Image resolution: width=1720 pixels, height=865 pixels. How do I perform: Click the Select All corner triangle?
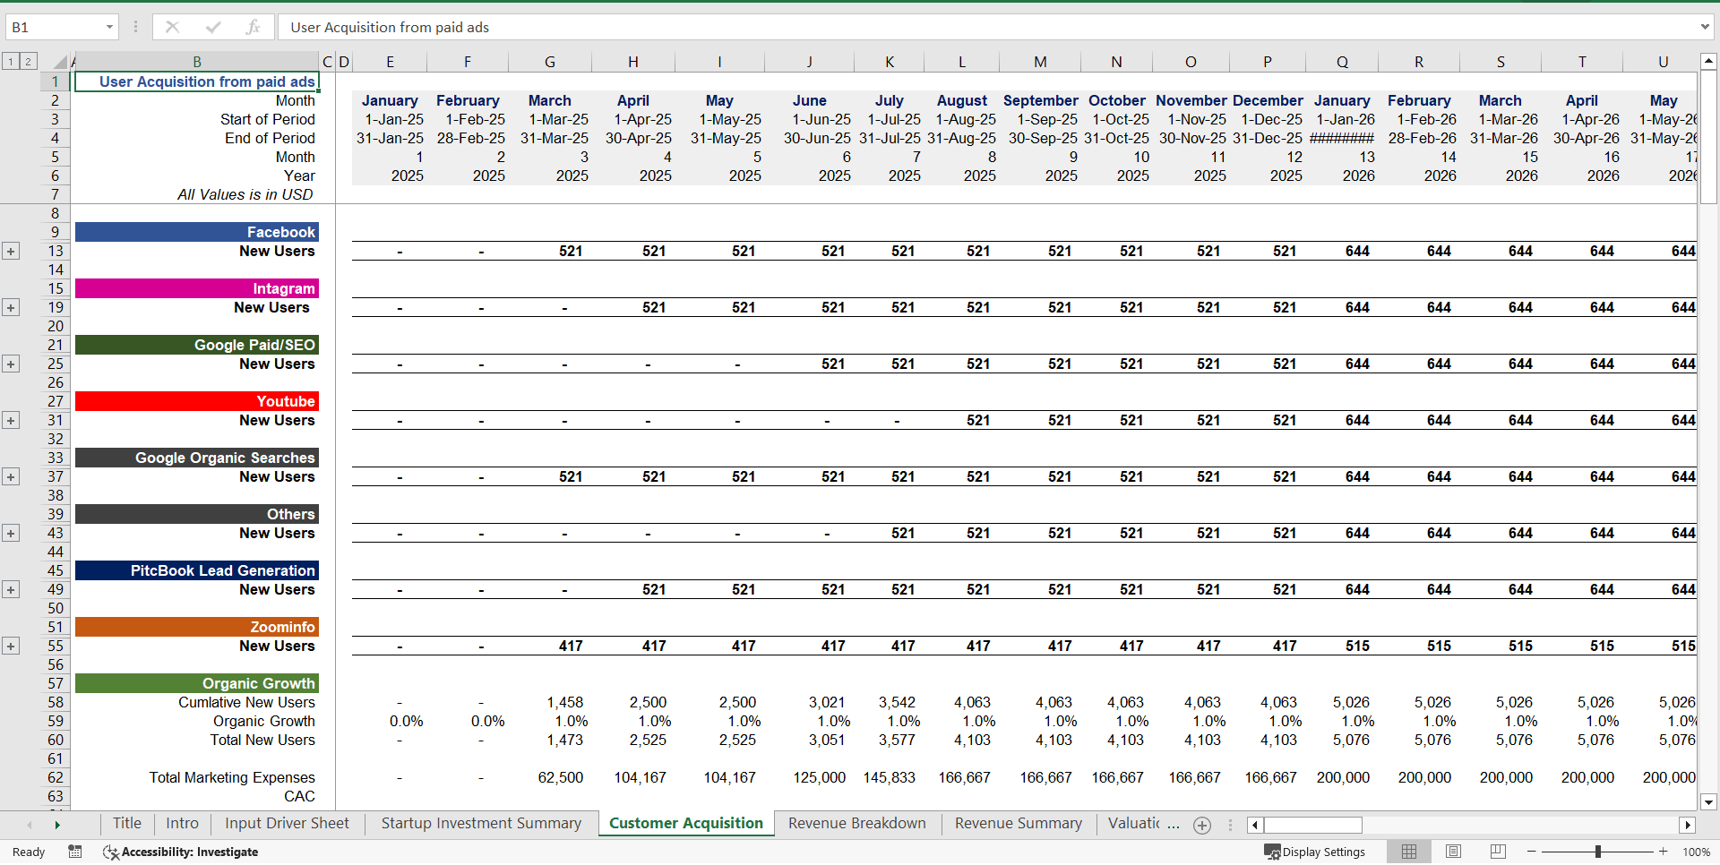60,62
